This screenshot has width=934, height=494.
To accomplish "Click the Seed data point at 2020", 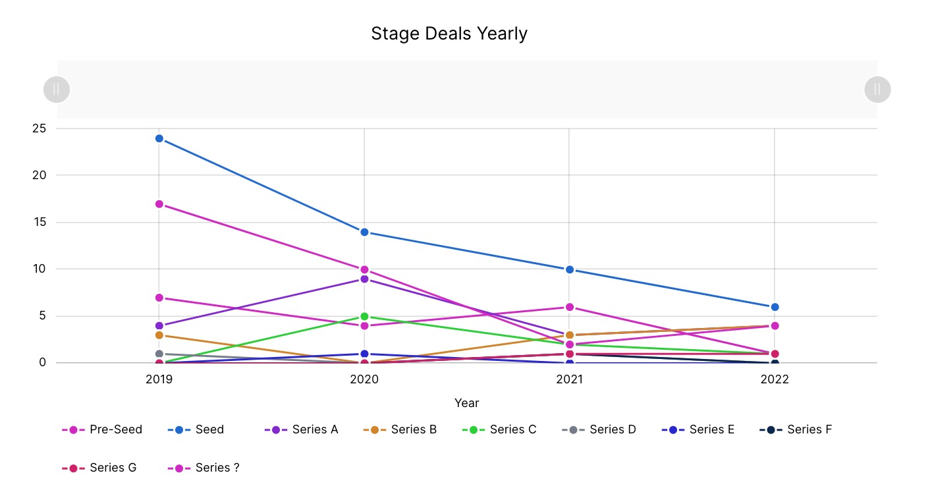I will (x=364, y=232).
